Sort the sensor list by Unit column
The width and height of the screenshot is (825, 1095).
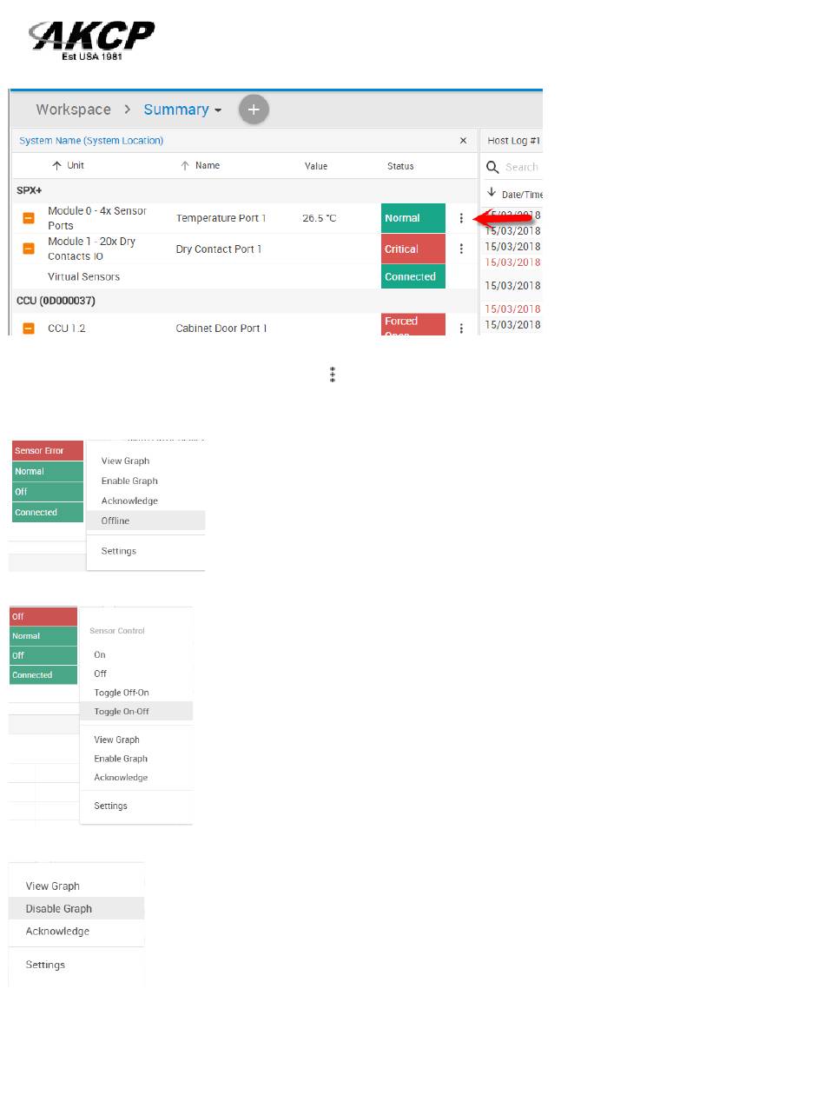[x=68, y=166]
